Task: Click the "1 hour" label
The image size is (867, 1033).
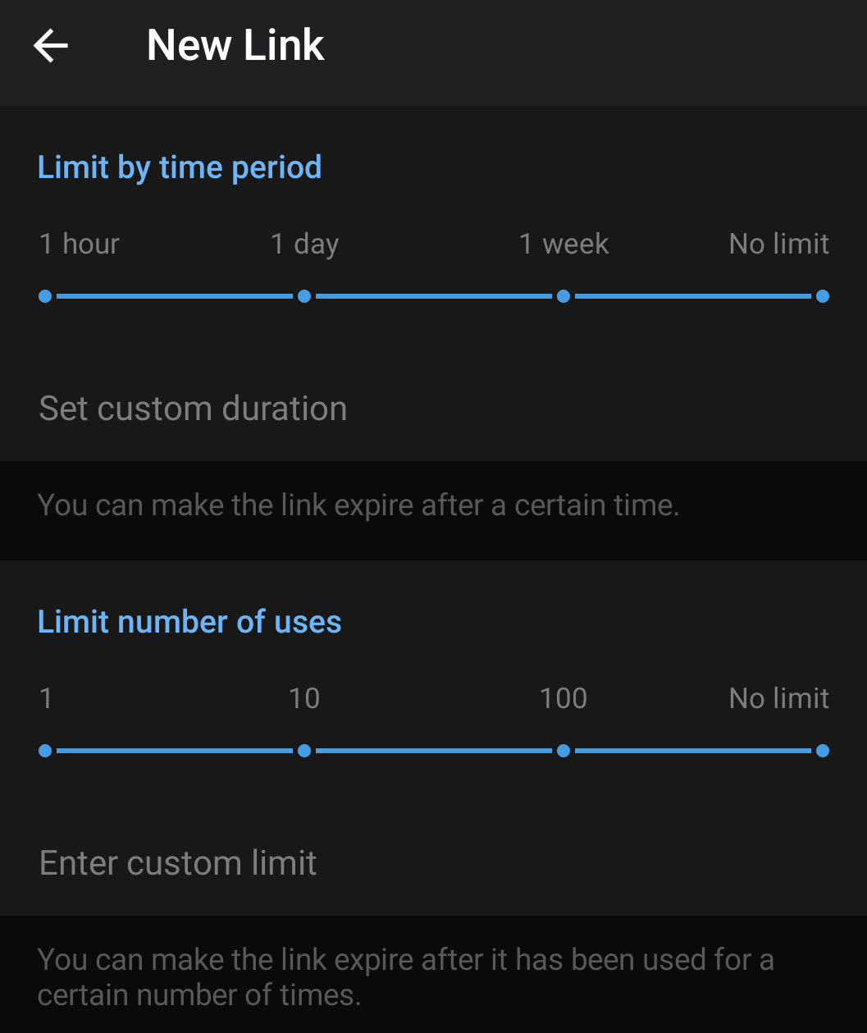Action: [80, 244]
